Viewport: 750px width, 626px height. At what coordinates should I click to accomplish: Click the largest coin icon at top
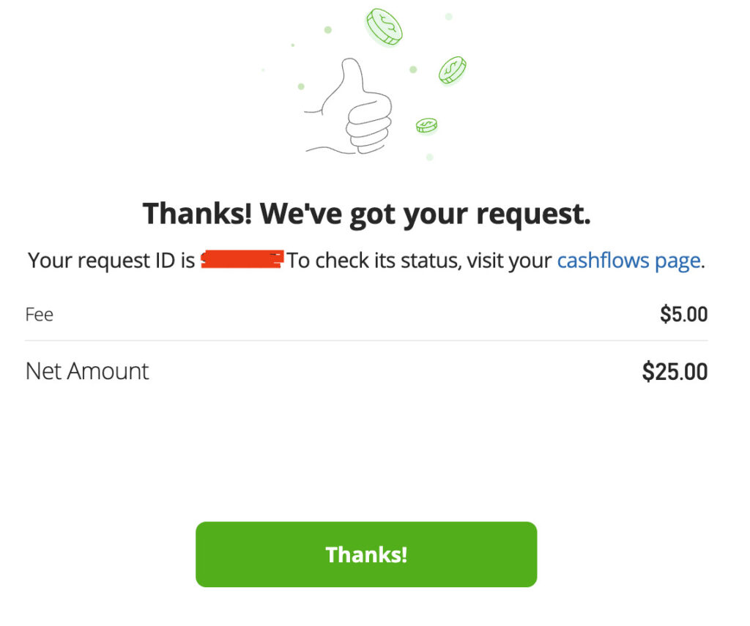coord(384,27)
